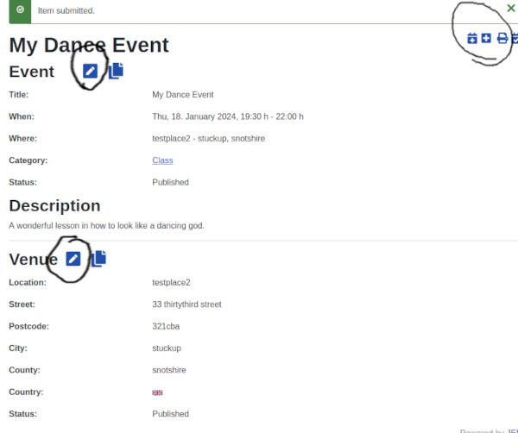
Task: Click the copy icon beside Venue heading
Action: coord(98,258)
